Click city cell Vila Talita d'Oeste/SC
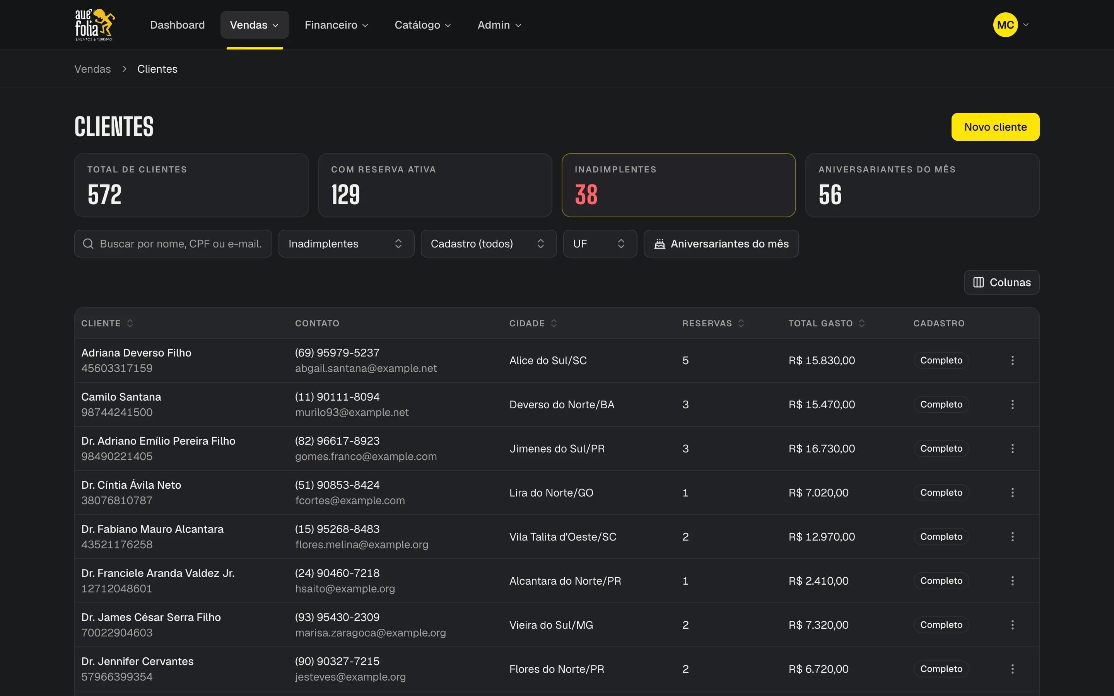The width and height of the screenshot is (1114, 696). (562, 537)
